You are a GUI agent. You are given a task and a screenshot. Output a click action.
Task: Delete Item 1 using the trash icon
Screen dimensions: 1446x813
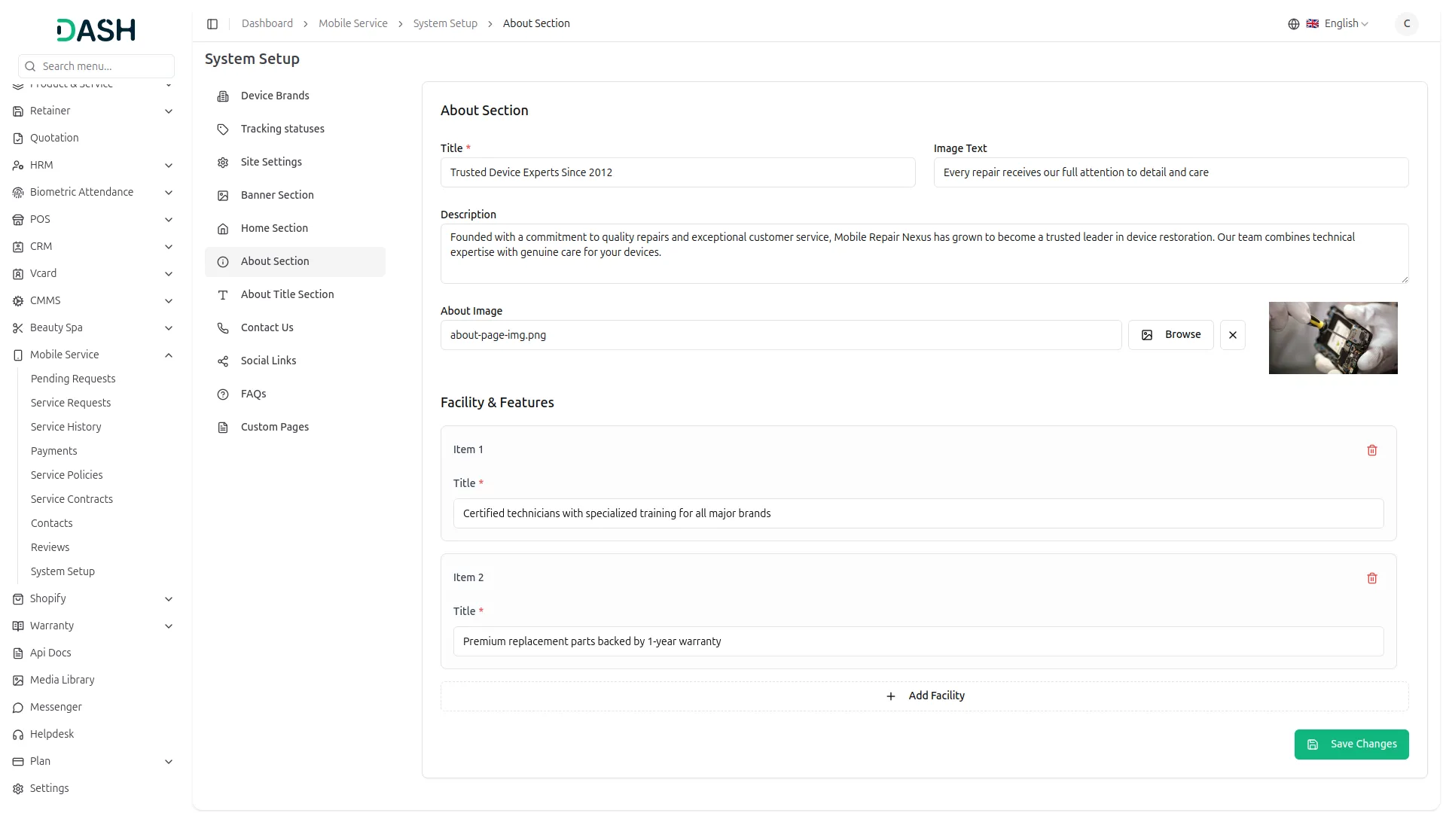[1372, 450]
